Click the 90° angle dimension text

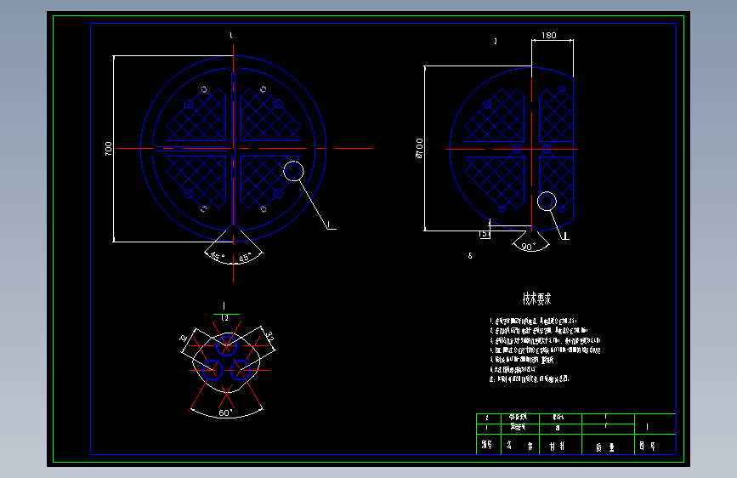[528, 247]
